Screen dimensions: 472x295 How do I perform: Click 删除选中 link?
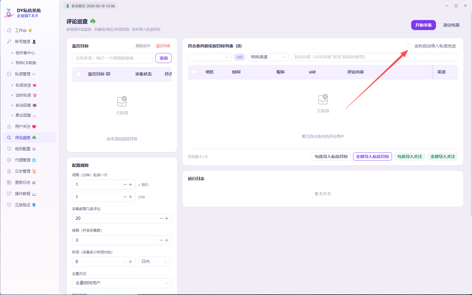coord(143,46)
